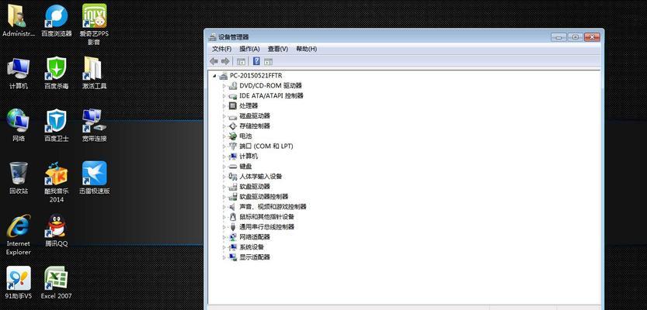Open the 查看(V) menu
The image size is (647, 310).
pyautogui.click(x=278, y=49)
